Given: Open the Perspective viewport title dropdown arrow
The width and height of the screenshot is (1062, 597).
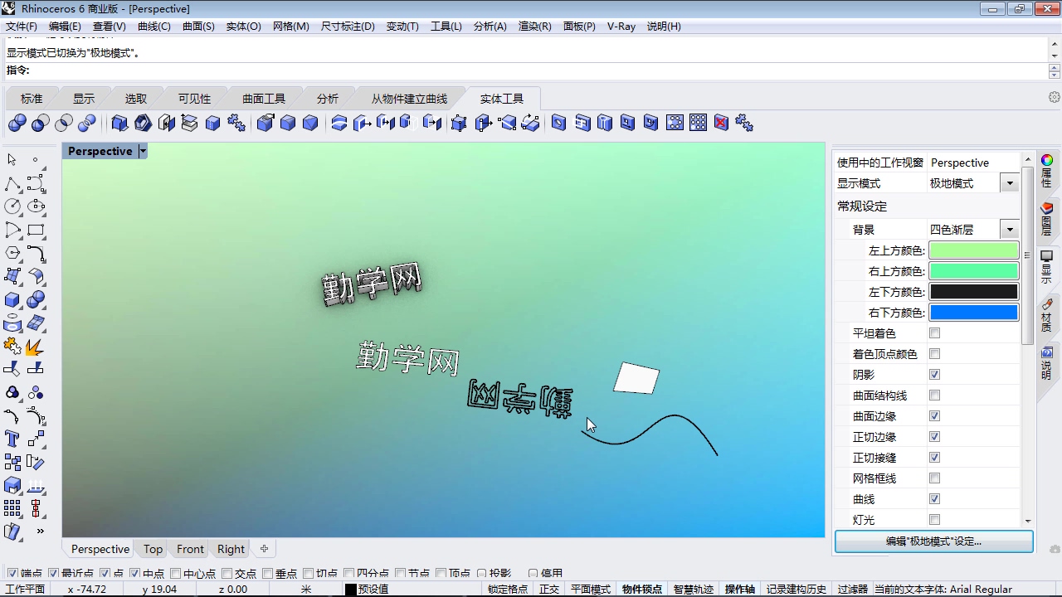Looking at the screenshot, I should pyautogui.click(x=143, y=151).
